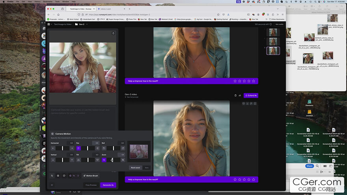Switch to the Library Loom browser tab
This screenshot has height=195, width=347.
click(111, 9)
